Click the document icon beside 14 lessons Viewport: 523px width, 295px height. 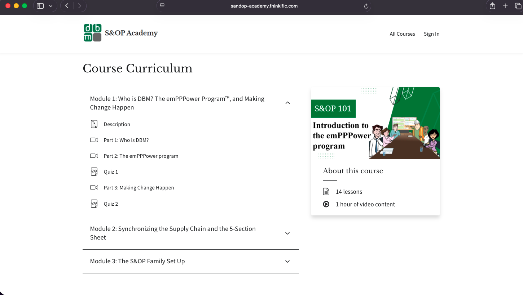click(x=326, y=191)
